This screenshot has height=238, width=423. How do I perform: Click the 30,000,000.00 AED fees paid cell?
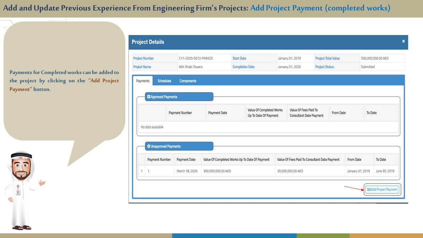click(290, 171)
